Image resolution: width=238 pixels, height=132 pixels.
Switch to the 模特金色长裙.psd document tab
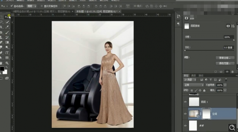tap(42, 11)
